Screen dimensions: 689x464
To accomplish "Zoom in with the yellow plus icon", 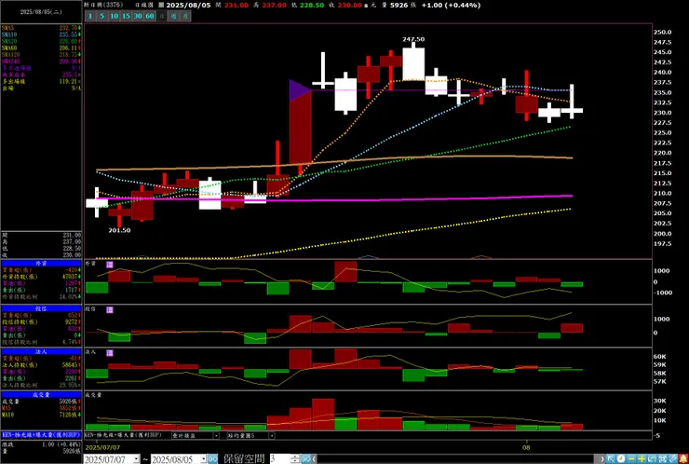I will [642, 459].
